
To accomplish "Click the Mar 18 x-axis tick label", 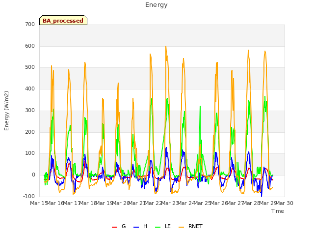I will tap(88, 203).
